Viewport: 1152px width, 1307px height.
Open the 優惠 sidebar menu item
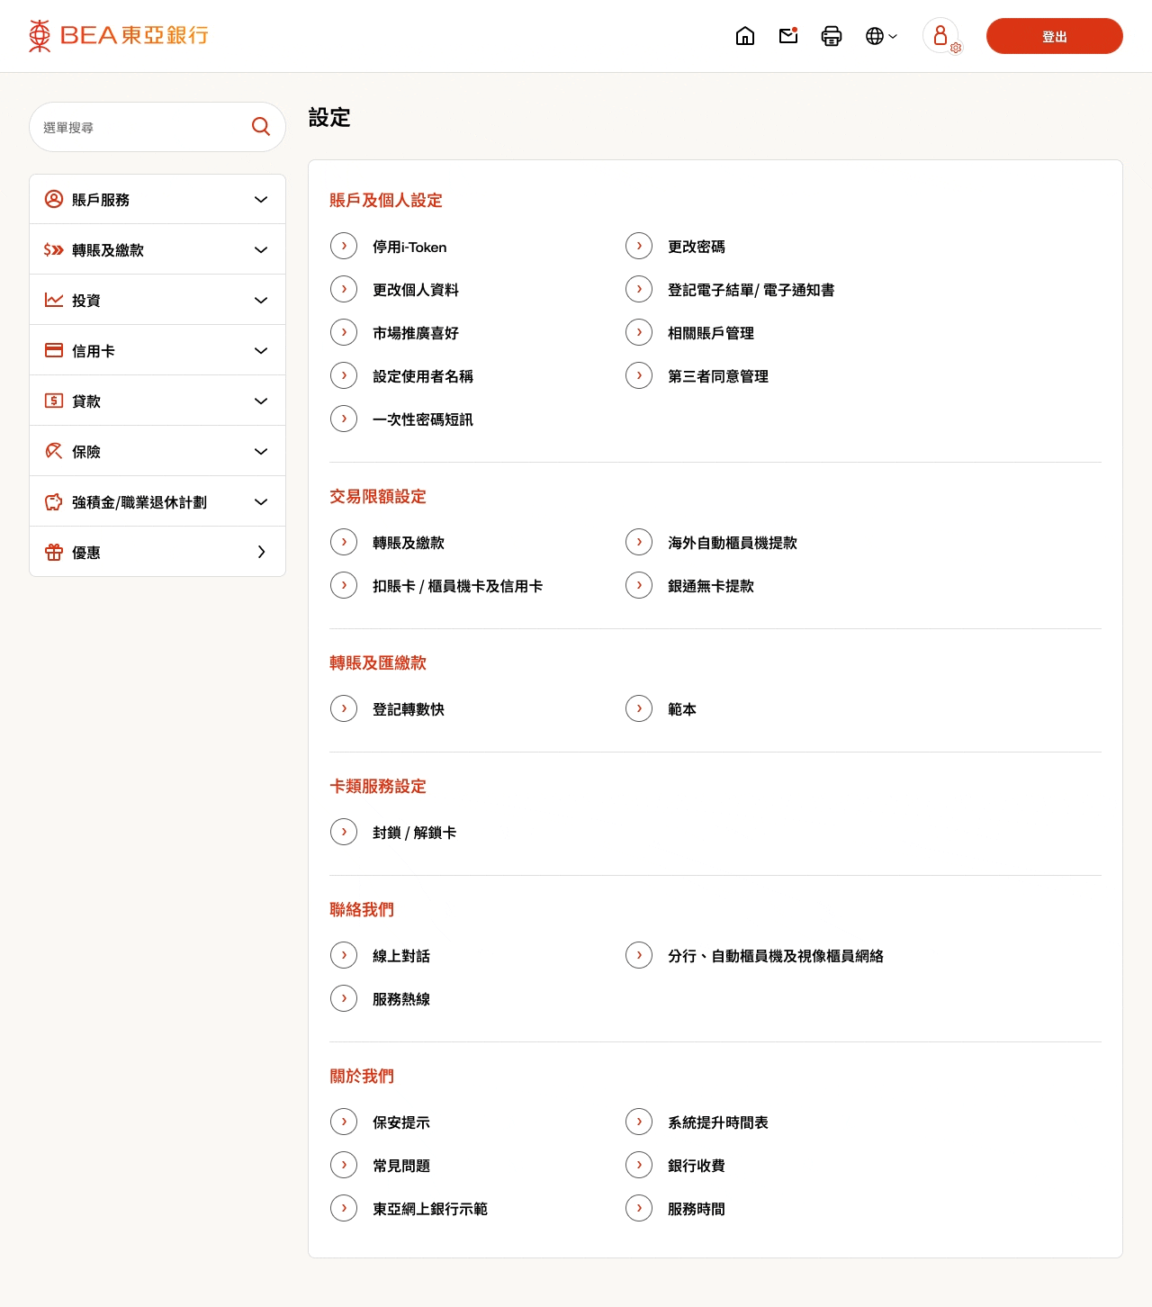157,553
